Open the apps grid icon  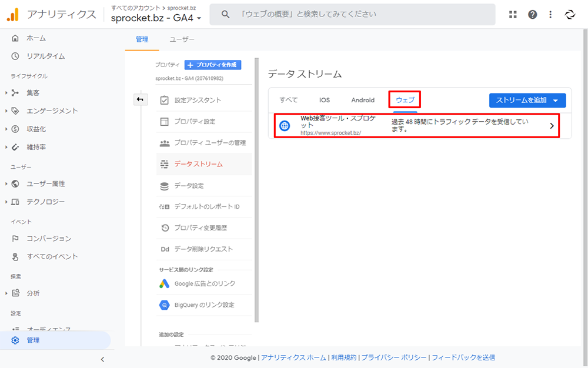click(x=513, y=14)
